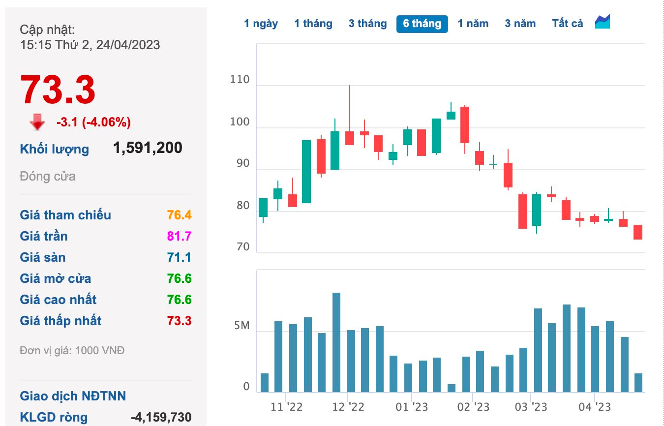Image resolution: width=664 pixels, height=426 pixels.
Task: Click the Giá tham chiếu label
Action: (65, 215)
